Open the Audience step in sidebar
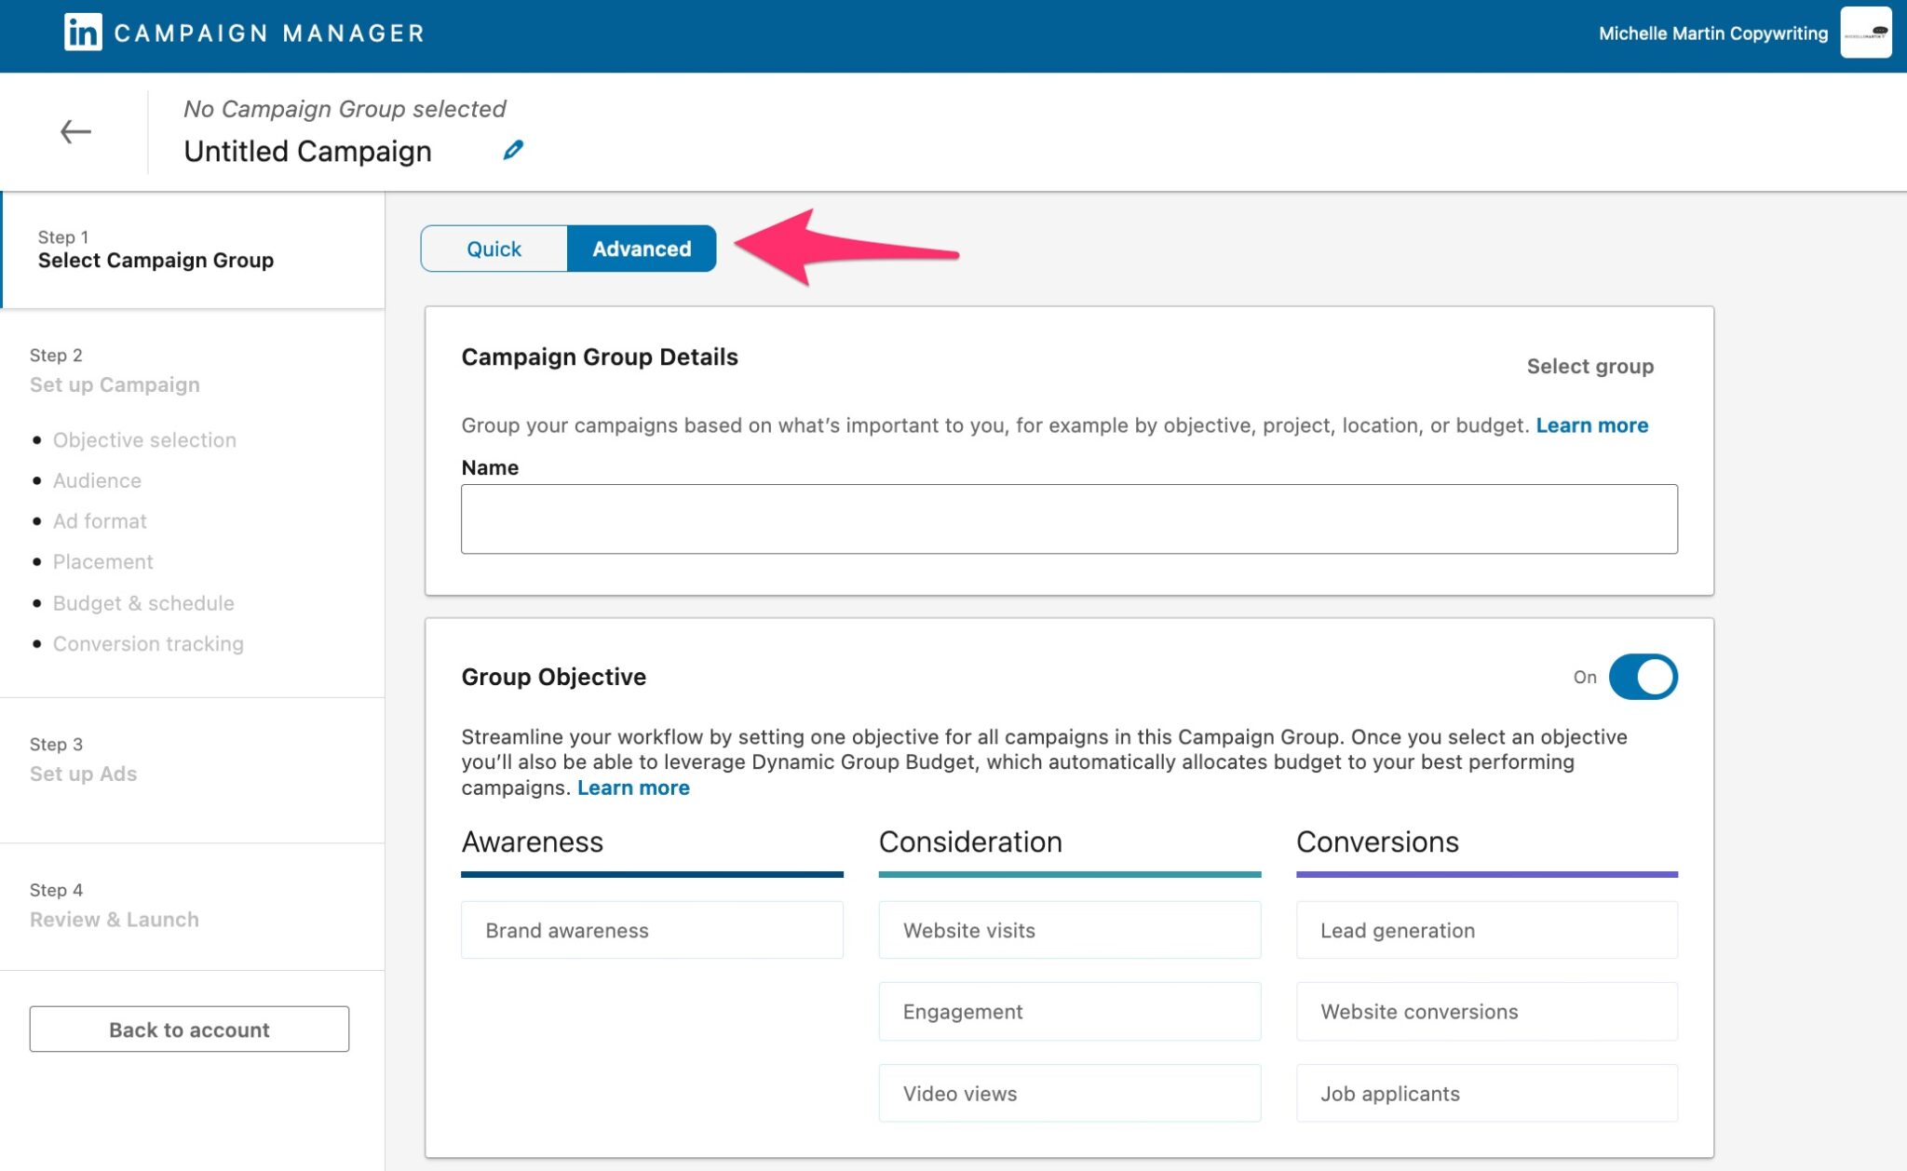Screen dimensions: 1907x1171 [97, 480]
